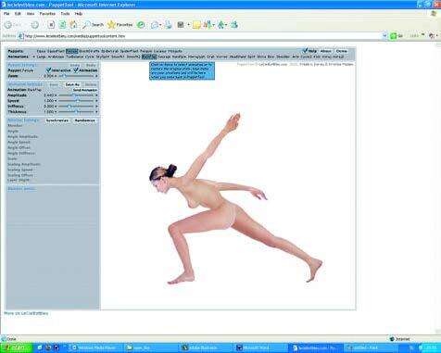
Task: Click the left arrow beside the Zoom slider
Action: (x=56, y=76)
